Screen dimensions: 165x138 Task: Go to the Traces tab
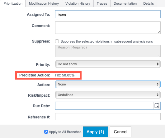[x=102, y=3]
